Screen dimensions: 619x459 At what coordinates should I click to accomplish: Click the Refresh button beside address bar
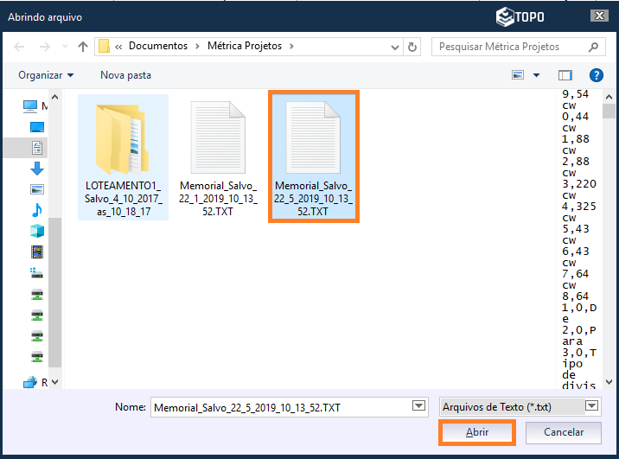coord(412,47)
